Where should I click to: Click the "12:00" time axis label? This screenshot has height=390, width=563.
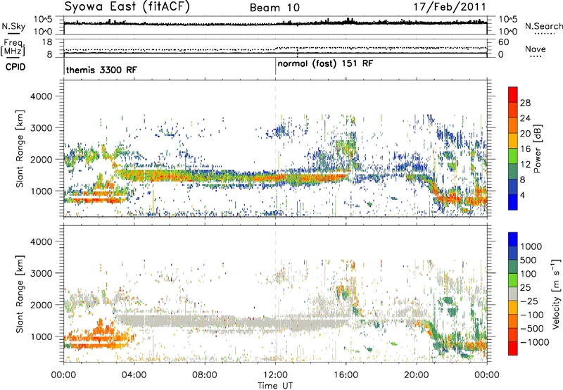pyautogui.click(x=275, y=375)
